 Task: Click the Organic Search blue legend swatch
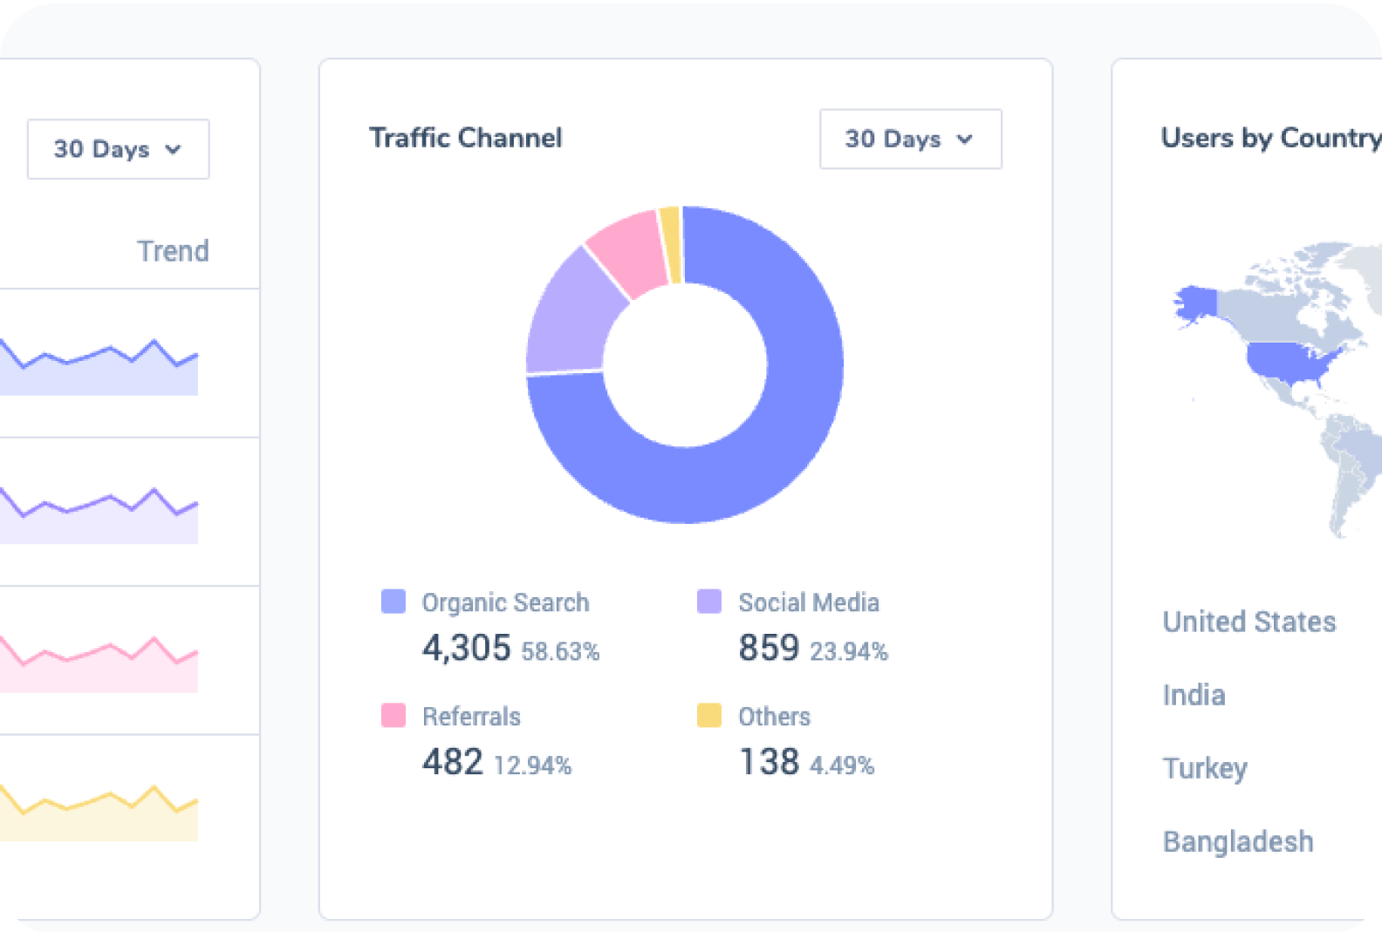coord(393,602)
